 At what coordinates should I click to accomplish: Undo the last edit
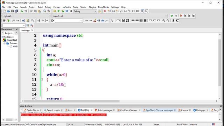coord(22,11)
